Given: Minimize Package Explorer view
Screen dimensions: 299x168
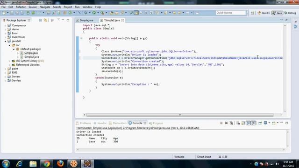Looking at the screenshot, I should click(x=63, y=20).
